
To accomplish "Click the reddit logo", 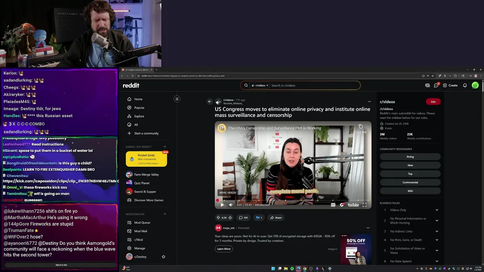I will (131, 85).
